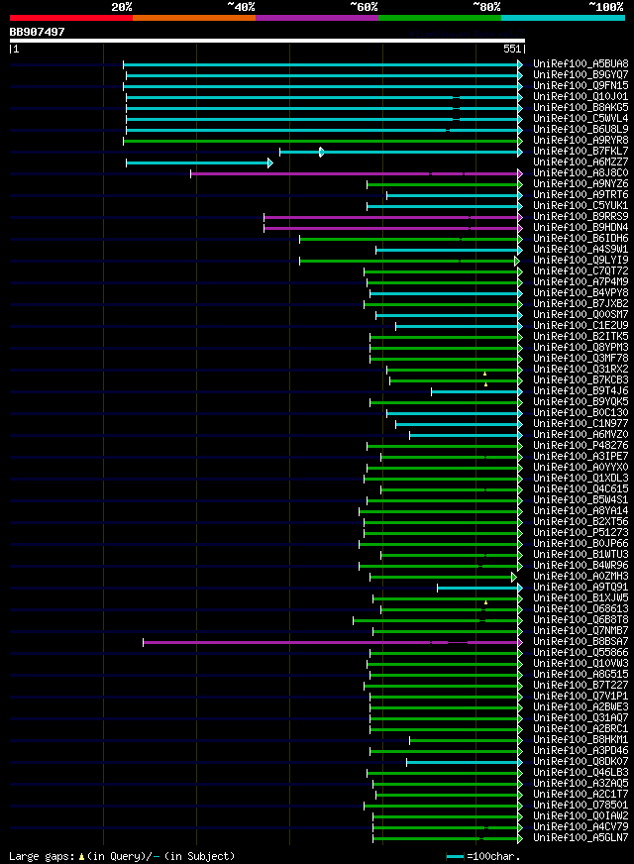Screen dimensions: 634x864
Task: Click the UniRef100_B9T4J6 label
Action: pos(581,391)
